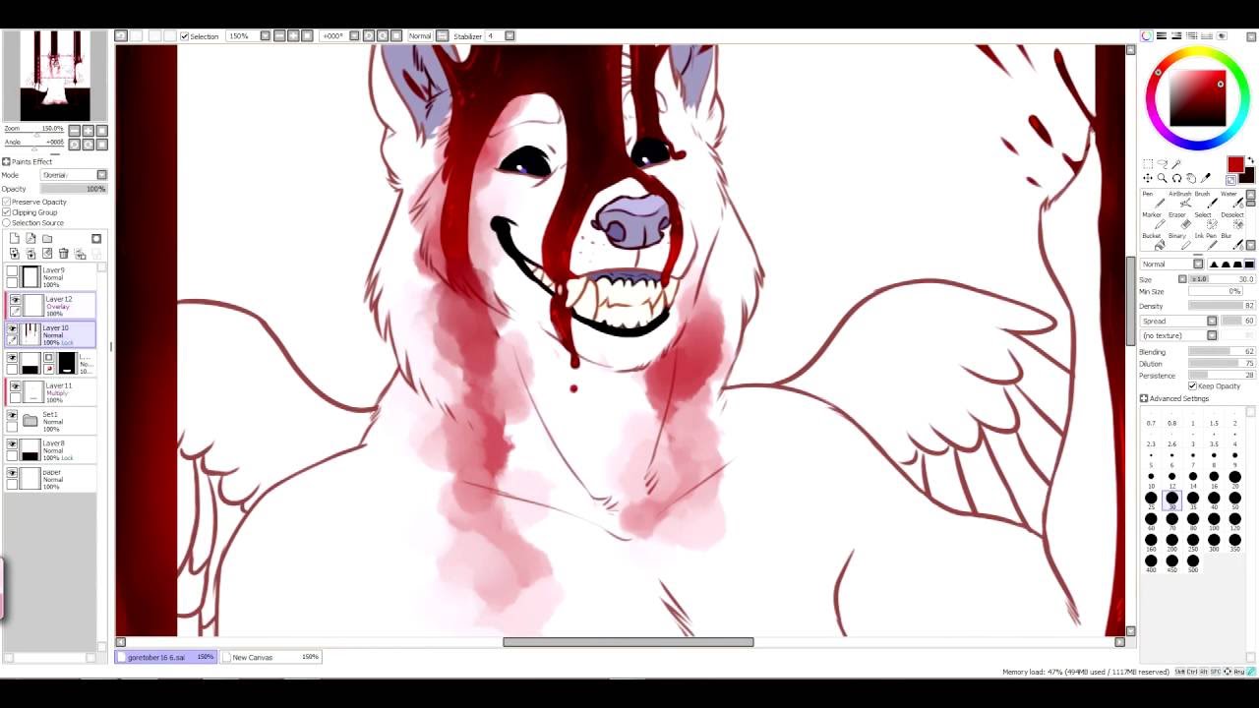The width and height of the screenshot is (1259, 708).
Task: Delete layer using the trash icon
Action: (64, 254)
